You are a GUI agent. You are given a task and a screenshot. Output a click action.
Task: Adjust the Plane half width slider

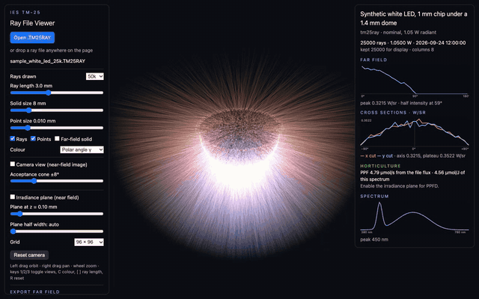(57, 232)
